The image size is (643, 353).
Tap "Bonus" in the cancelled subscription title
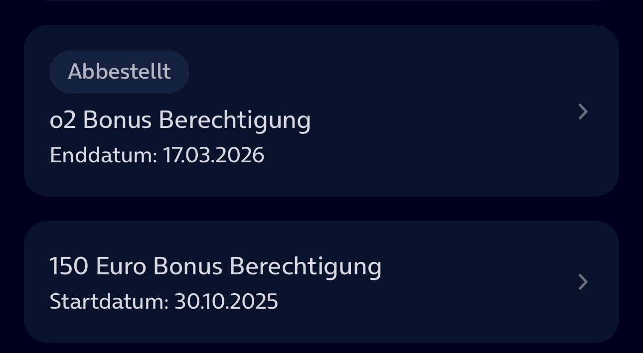[117, 120]
